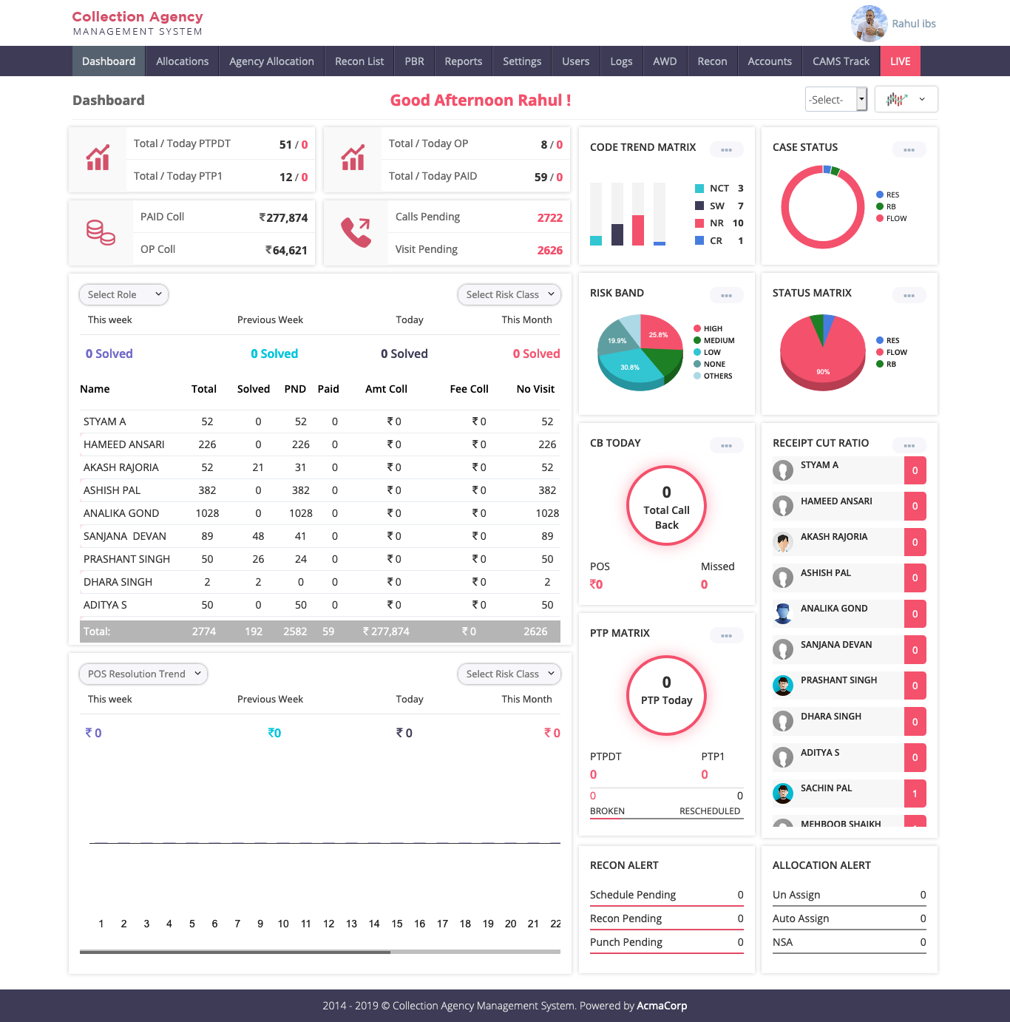
Task: Expand the Select Role dropdown
Action: pos(123,294)
